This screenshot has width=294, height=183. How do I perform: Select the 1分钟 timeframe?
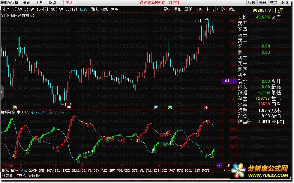coord(17,9)
